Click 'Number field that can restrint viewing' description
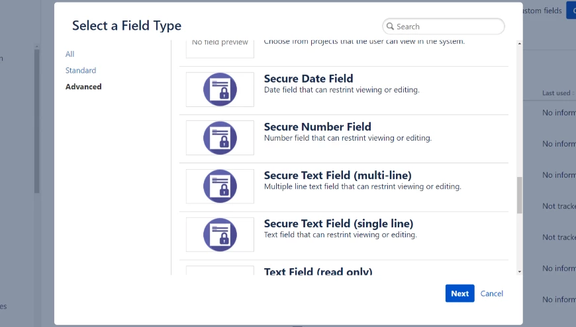Image resolution: width=576 pixels, height=327 pixels. [x=348, y=138]
